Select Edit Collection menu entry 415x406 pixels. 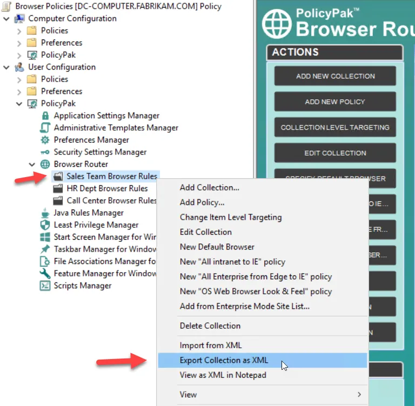[262, 232]
